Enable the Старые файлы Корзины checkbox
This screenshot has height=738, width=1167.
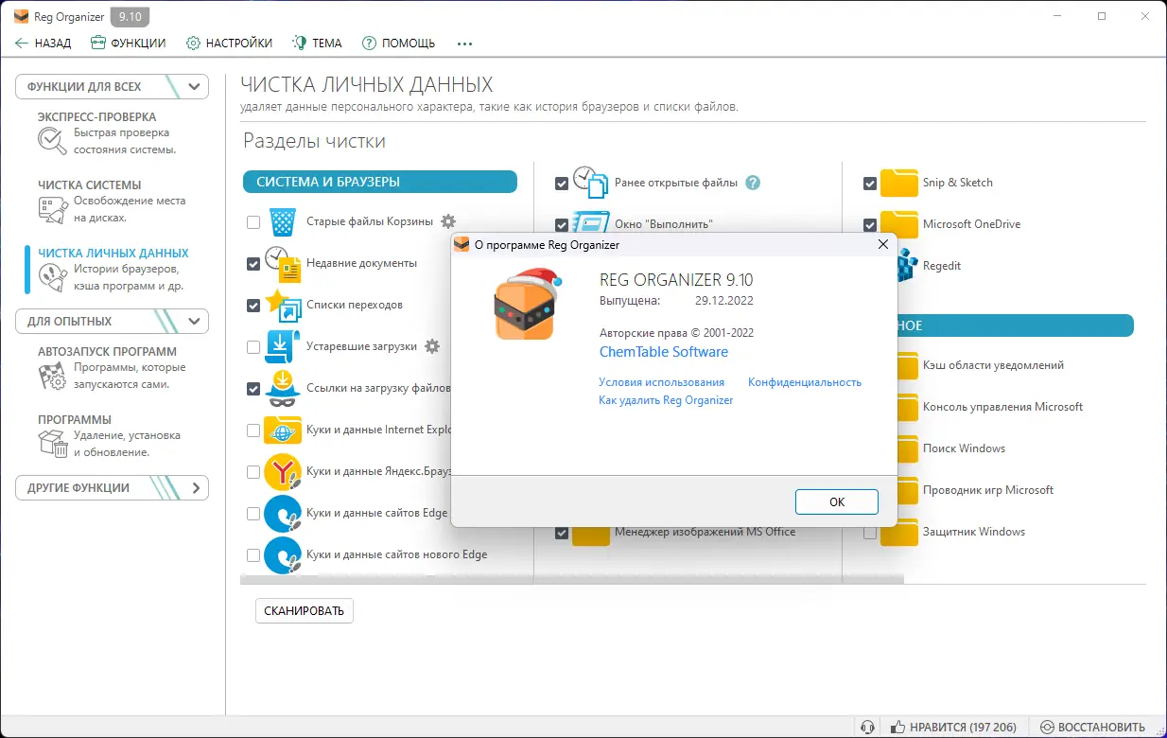[x=253, y=222]
